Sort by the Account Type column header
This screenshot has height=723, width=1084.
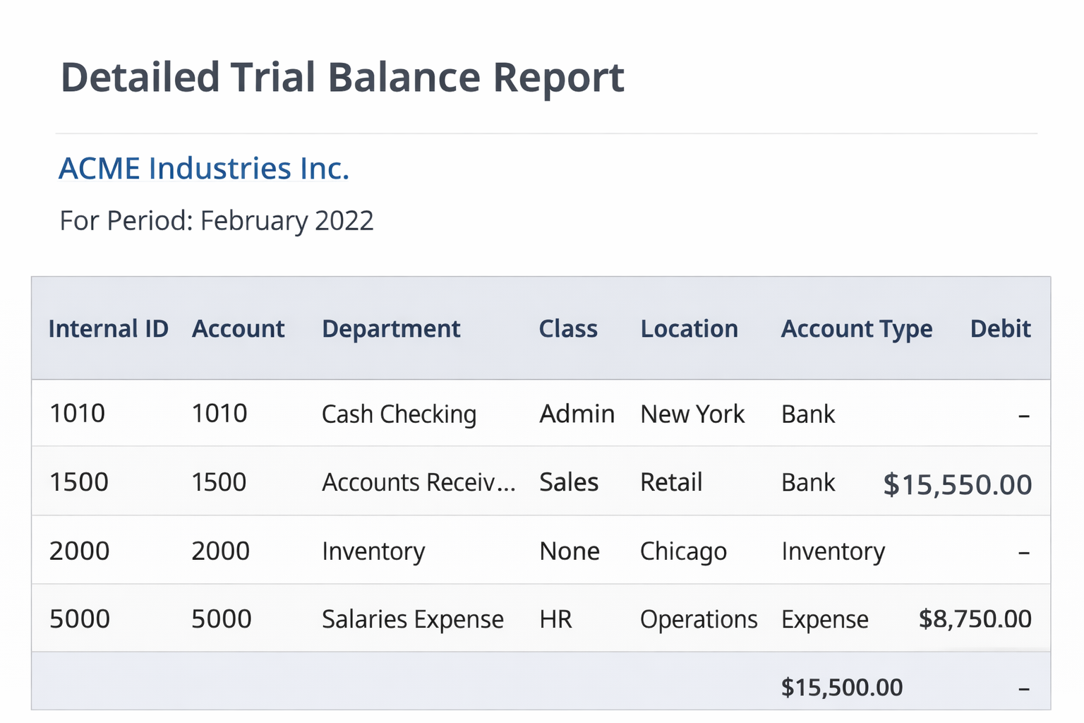pos(856,328)
